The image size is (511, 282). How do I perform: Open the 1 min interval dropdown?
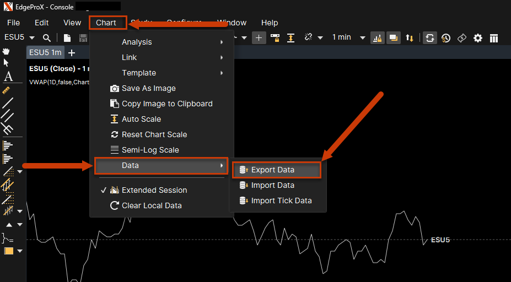pyautogui.click(x=362, y=37)
